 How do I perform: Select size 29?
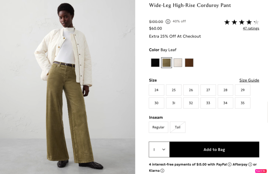pos(242,90)
